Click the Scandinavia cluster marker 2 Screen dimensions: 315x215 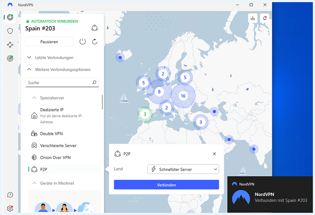pos(163,74)
